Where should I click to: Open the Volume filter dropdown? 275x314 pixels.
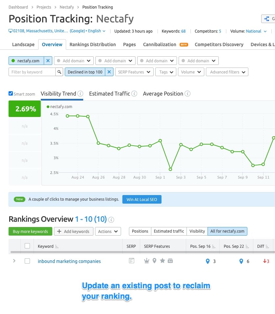click(191, 72)
